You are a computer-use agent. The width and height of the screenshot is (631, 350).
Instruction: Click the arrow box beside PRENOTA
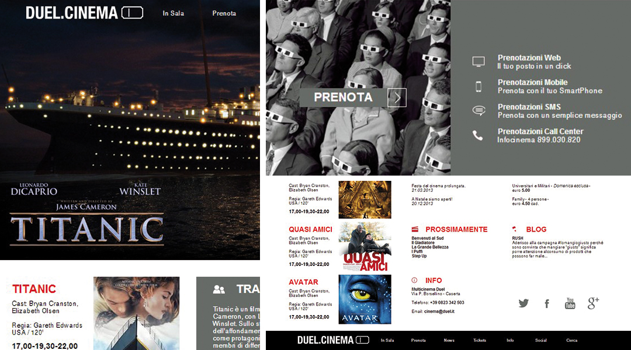(x=397, y=97)
